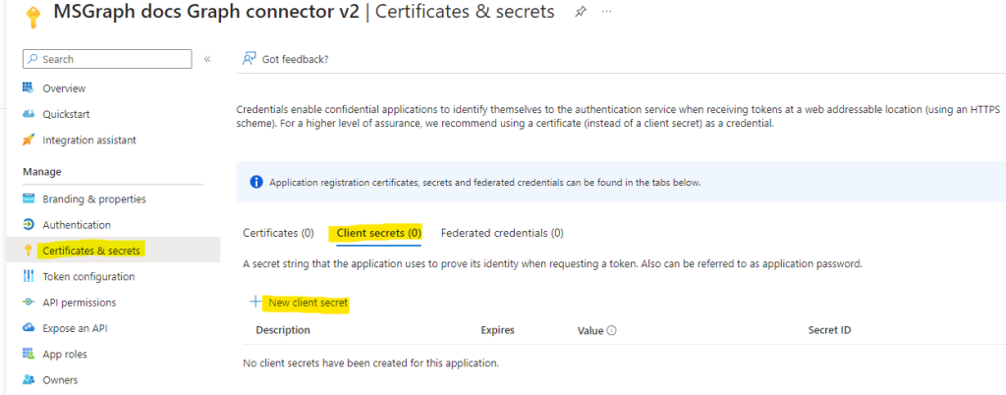1006x395 pixels.
Task: Collapse the sidebar with double chevron
Action: [x=207, y=59]
